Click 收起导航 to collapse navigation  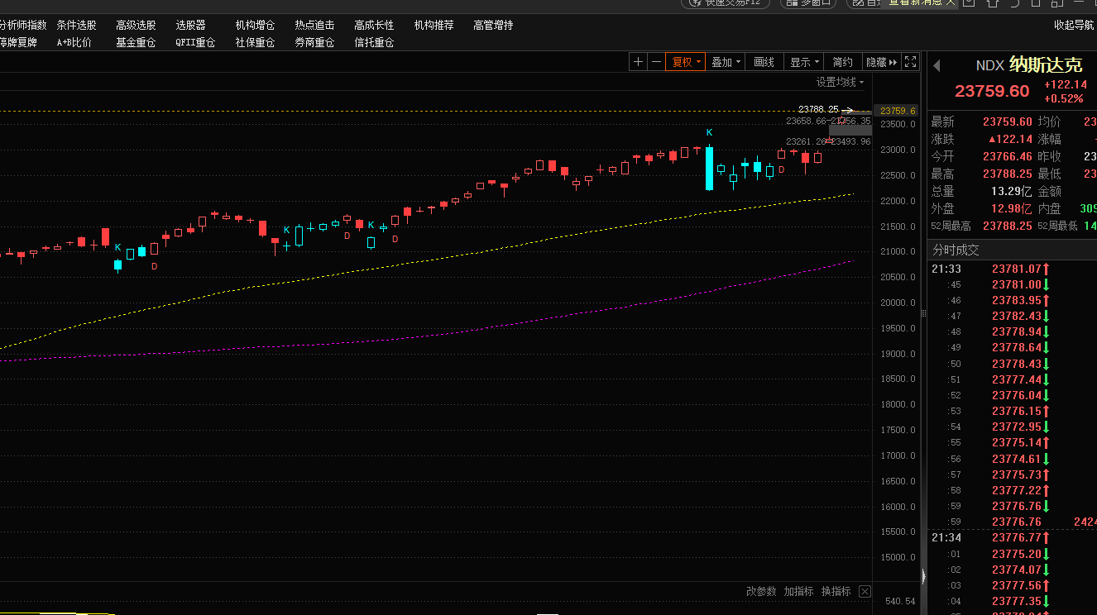[x=1074, y=26]
